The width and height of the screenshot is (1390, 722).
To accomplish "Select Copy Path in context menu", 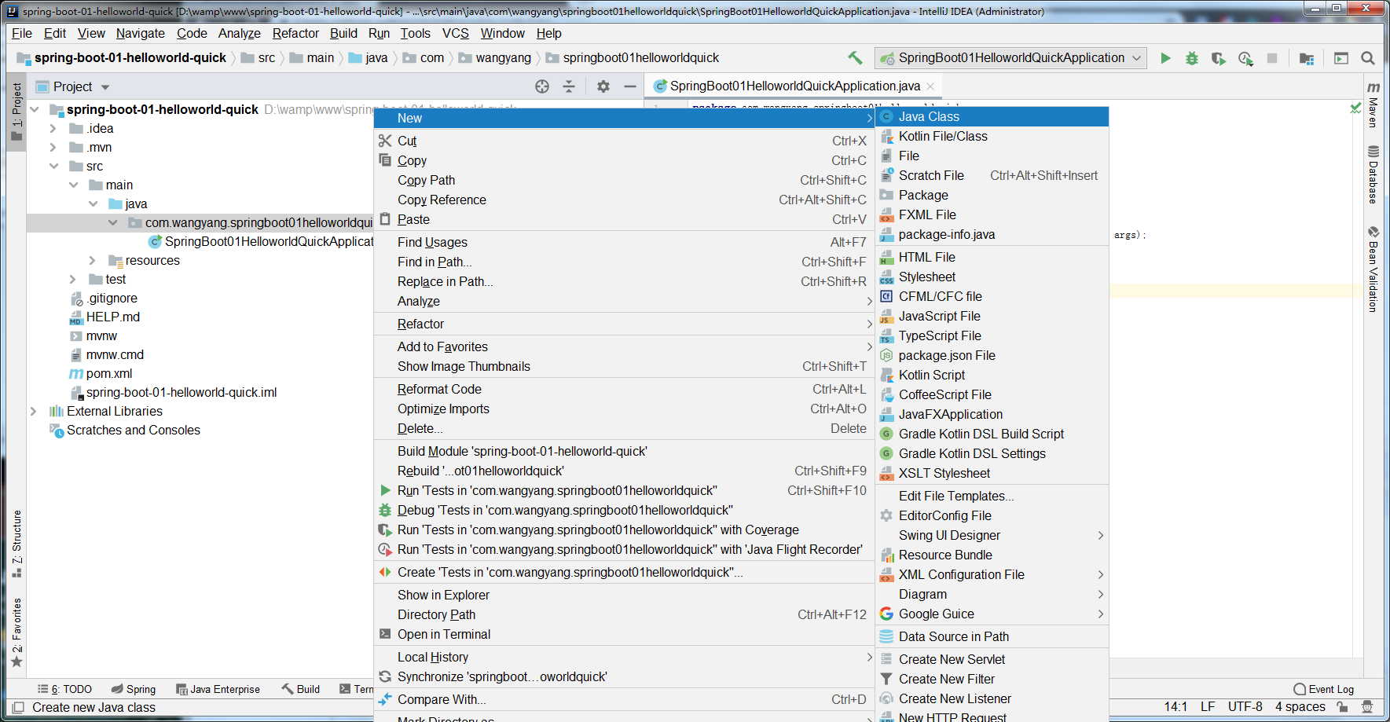I will coord(624,180).
